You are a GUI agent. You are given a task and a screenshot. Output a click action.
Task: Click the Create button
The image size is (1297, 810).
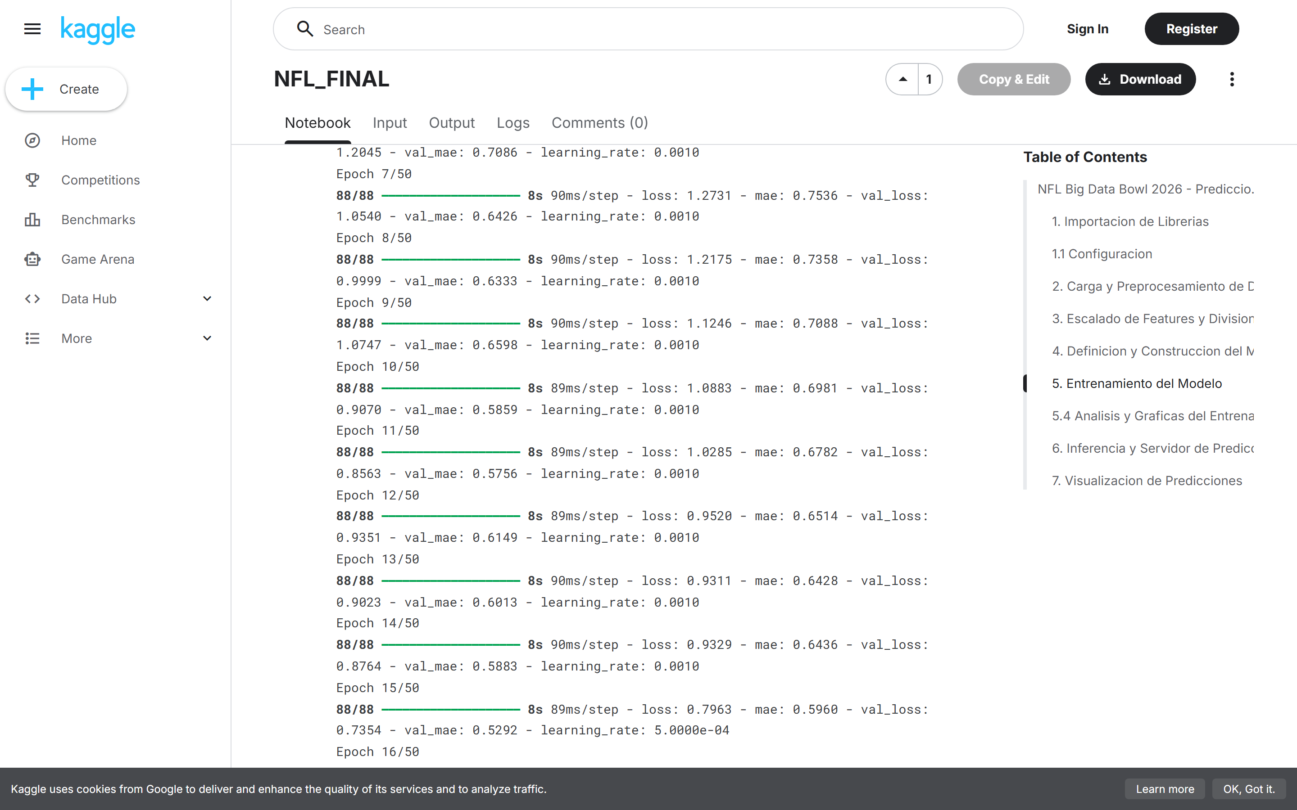coord(66,89)
